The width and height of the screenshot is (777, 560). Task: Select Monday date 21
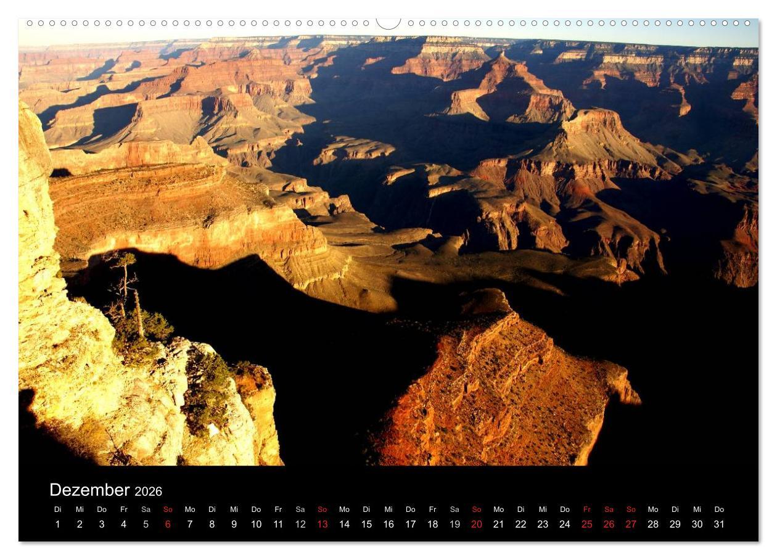pyautogui.click(x=498, y=524)
